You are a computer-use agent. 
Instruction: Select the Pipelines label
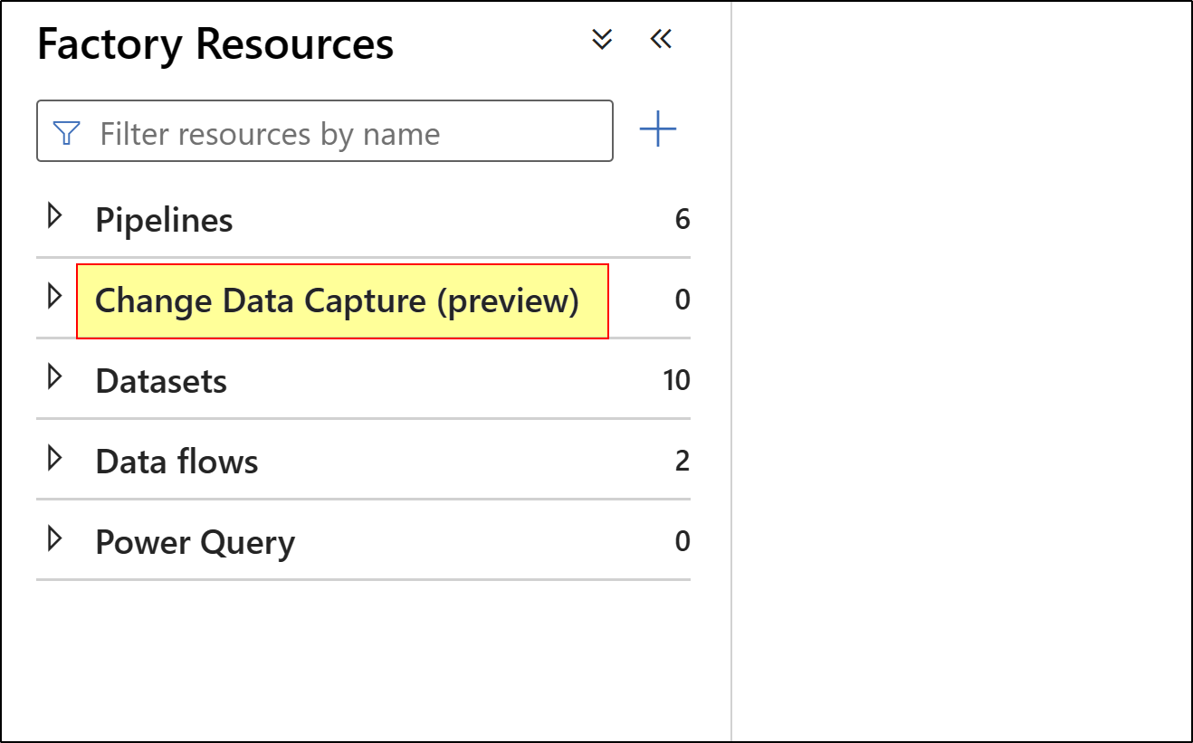(164, 220)
